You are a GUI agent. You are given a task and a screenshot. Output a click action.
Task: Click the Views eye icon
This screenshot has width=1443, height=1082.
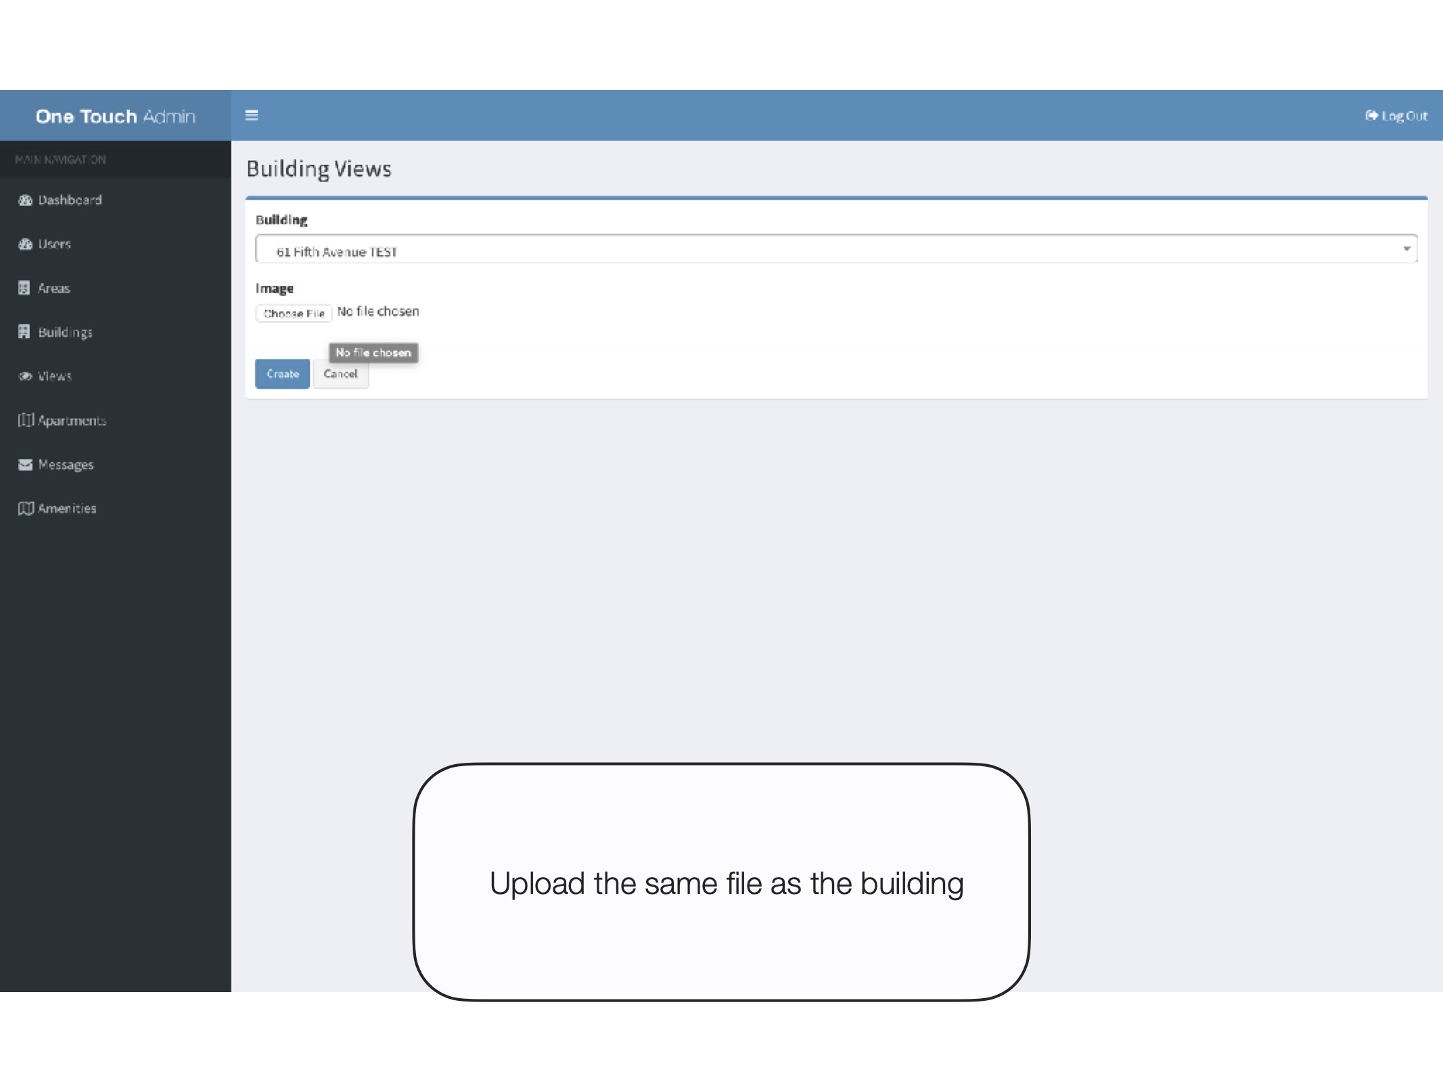[x=25, y=376]
